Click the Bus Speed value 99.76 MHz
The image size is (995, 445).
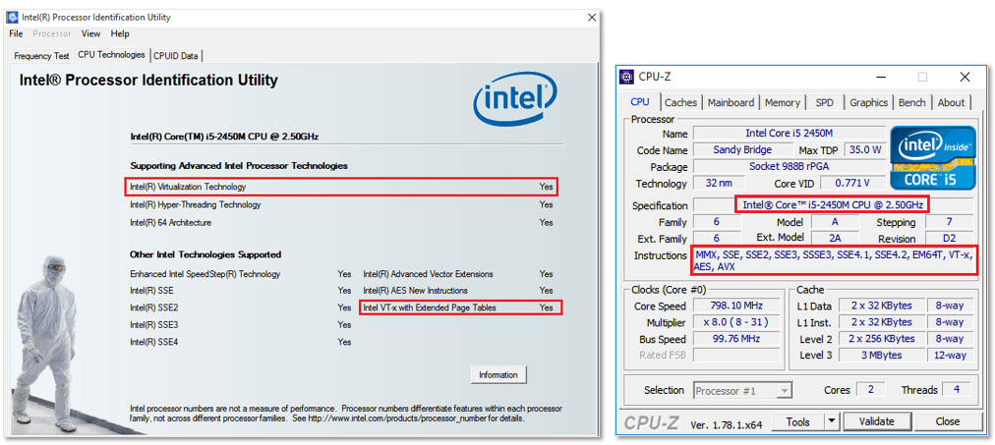click(736, 339)
